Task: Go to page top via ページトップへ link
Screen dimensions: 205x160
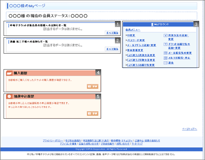Action: coord(189,129)
